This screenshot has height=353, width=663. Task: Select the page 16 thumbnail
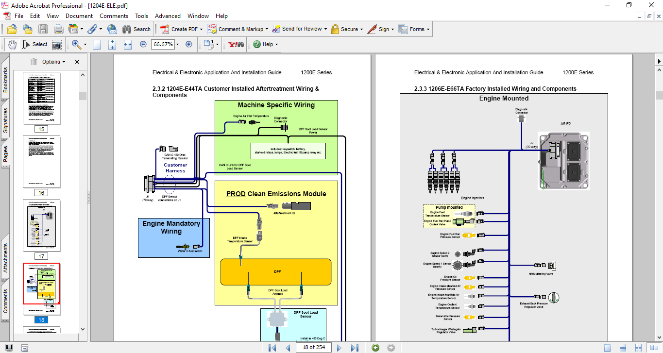tap(41, 162)
